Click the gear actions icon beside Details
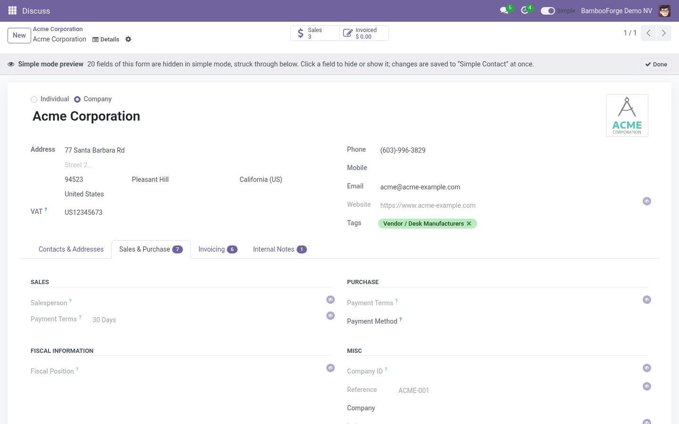679x424 pixels. (x=128, y=39)
